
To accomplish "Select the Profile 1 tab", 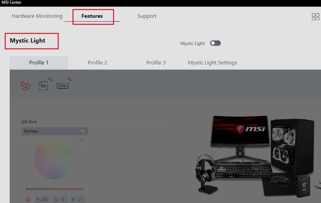I will click(x=39, y=63).
